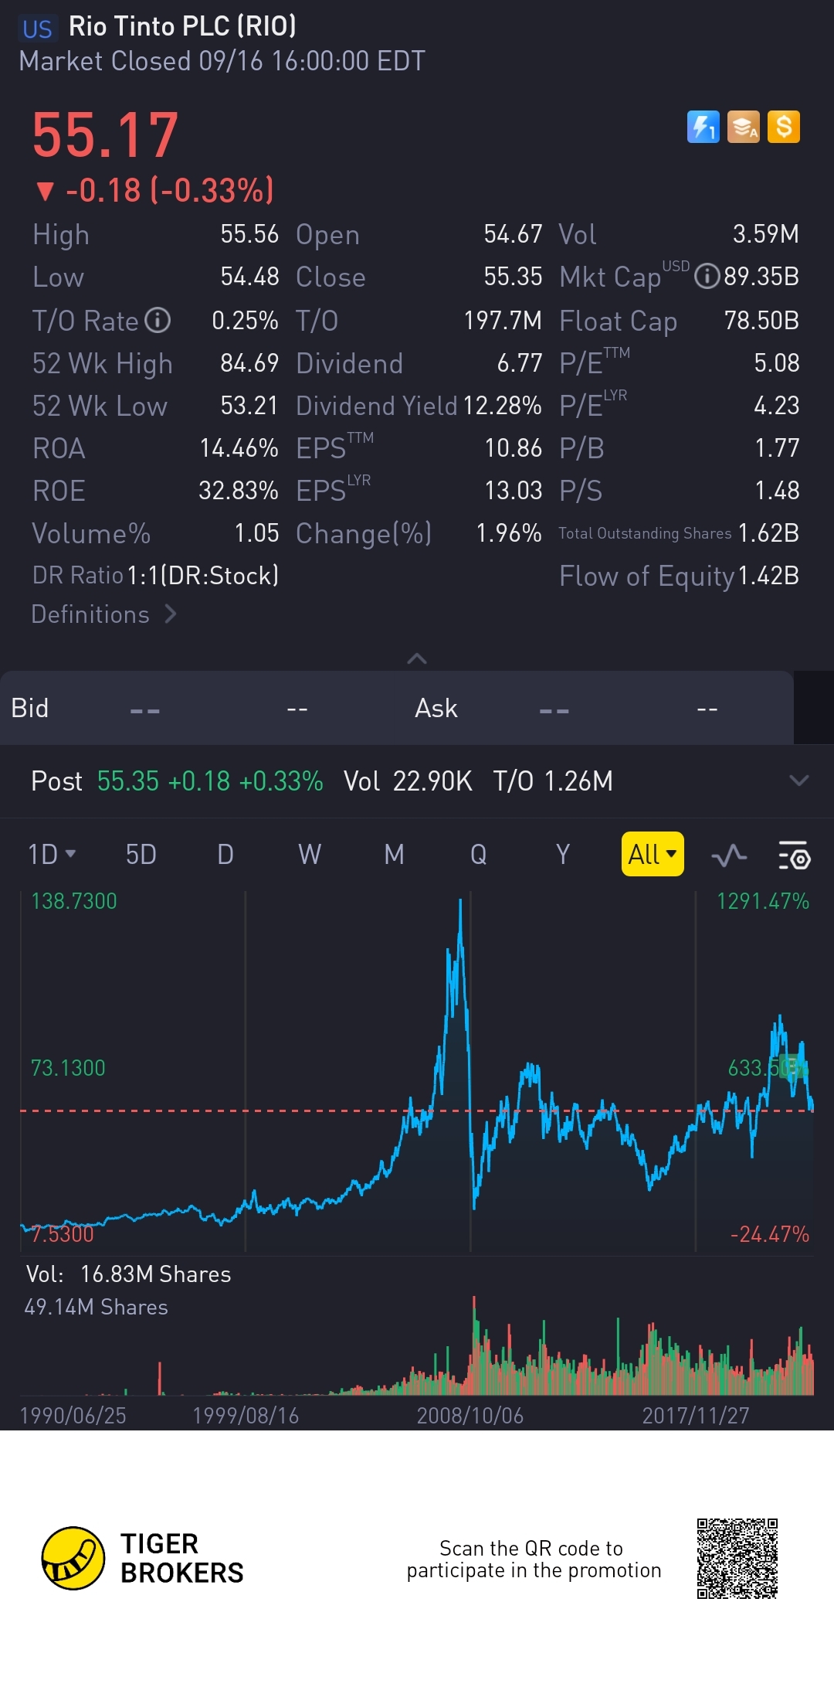Tap the -24.47% chart percentage label
The width and height of the screenshot is (834, 1687).
[770, 1234]
